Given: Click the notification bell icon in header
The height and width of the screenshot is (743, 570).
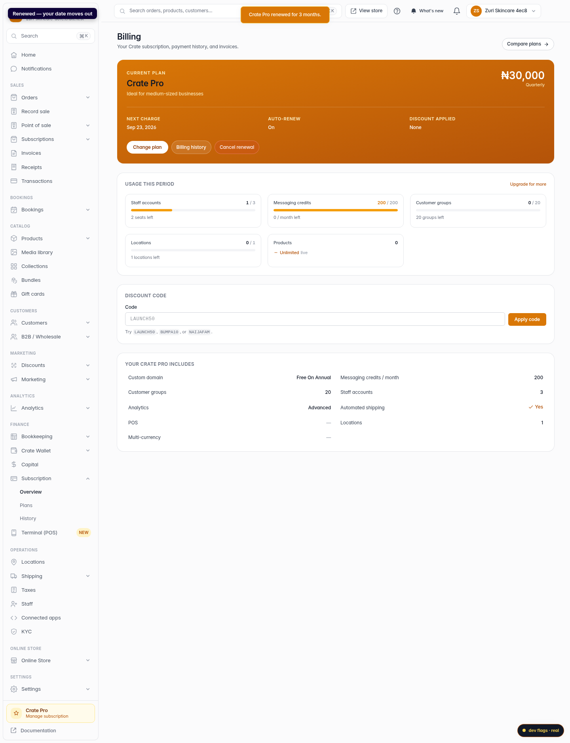Looking at the screenshot, I should pos(457,11).
